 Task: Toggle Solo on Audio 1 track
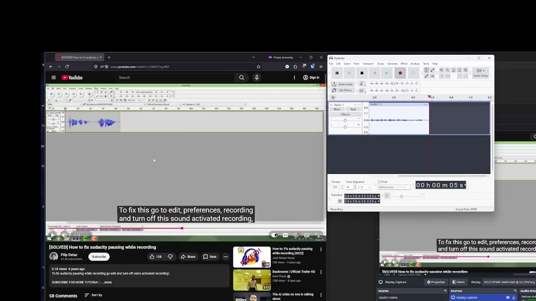[353, 109]
